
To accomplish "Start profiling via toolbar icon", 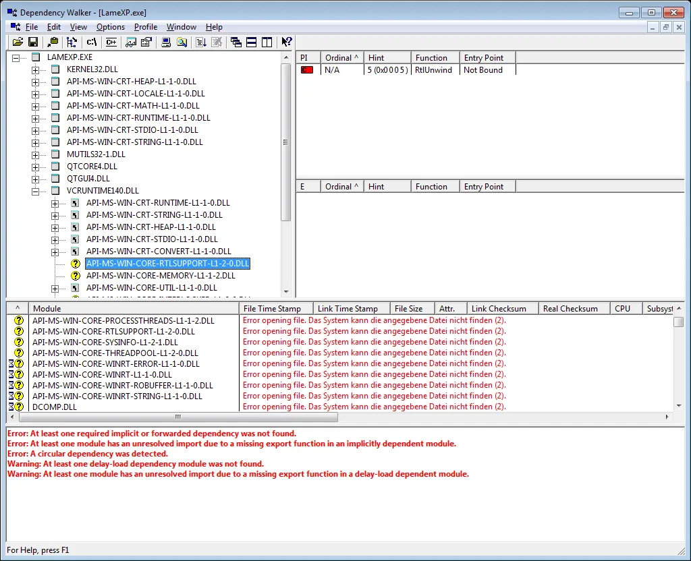I will [x=201, y=42].
